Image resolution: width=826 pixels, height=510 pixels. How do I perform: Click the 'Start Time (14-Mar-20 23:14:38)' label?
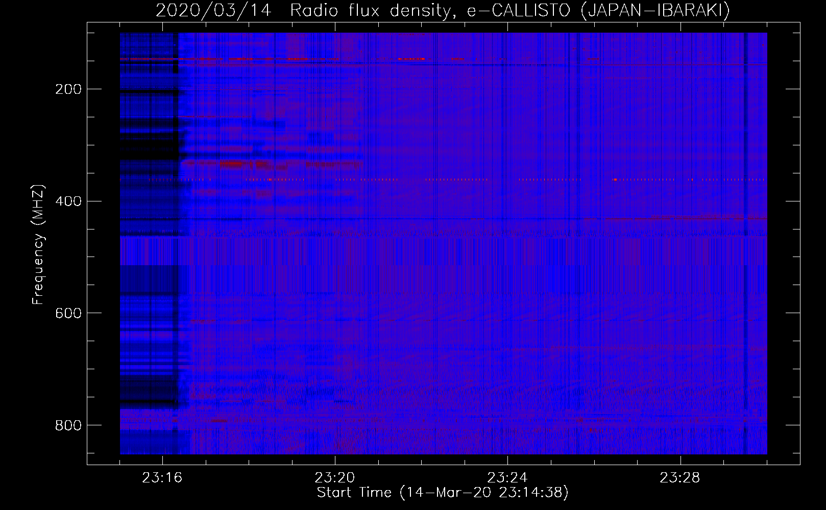pyautogui.click(x=443, y=493)
